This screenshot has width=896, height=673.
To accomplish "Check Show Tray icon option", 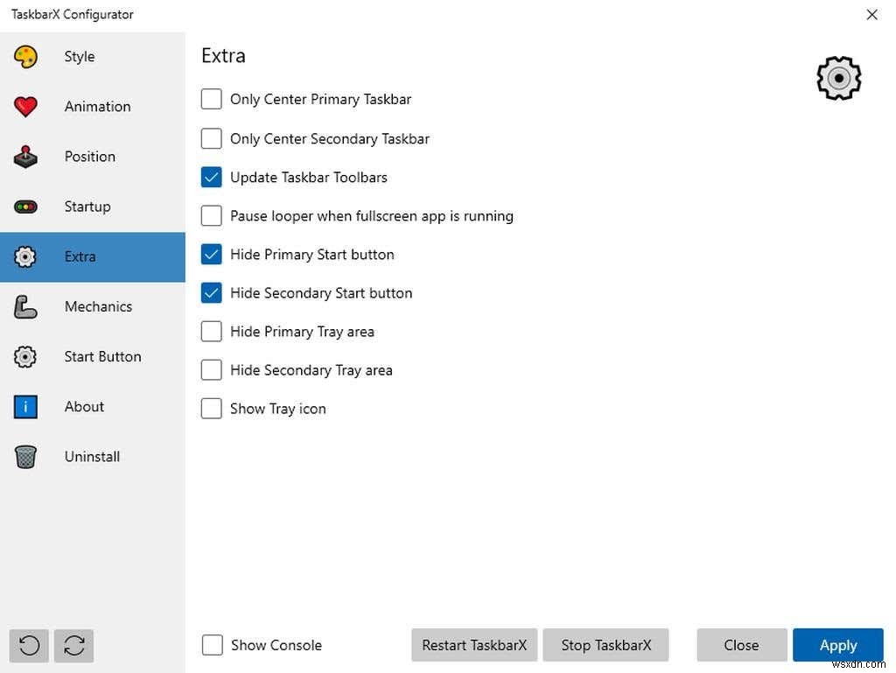I will tap(211, 408).
